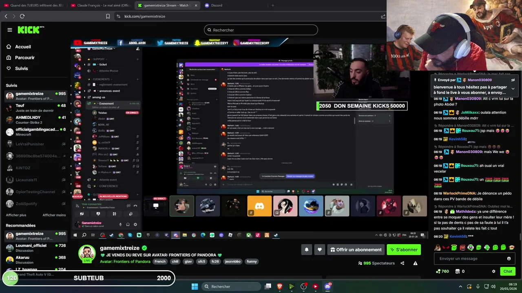Screen dimensions: 522x293
Task: Open Avatar: Frontiers of Pandora category link
Action: point(125,261)
